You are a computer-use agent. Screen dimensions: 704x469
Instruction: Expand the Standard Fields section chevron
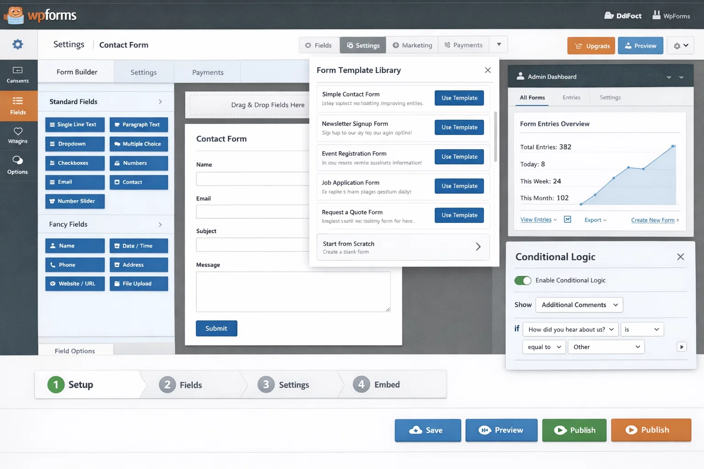click(x=160, y=102)
